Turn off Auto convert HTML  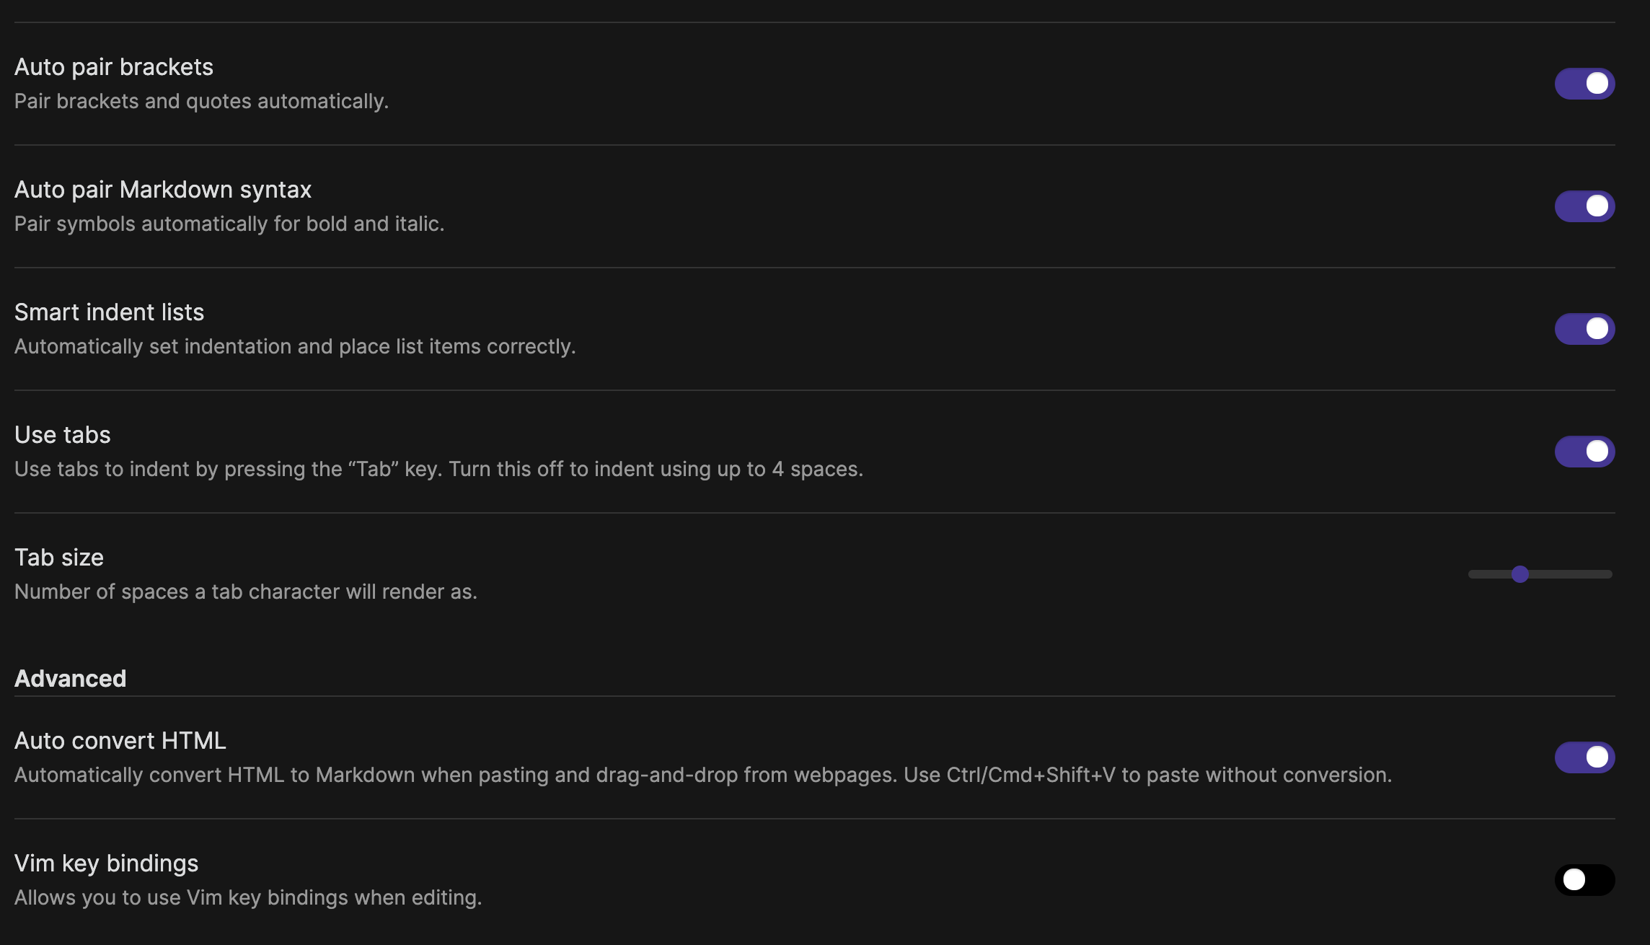[x=1585, y=757]
